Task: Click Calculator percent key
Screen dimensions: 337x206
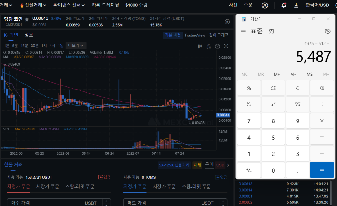Action: pyautogui.click(x=249, y=88)
